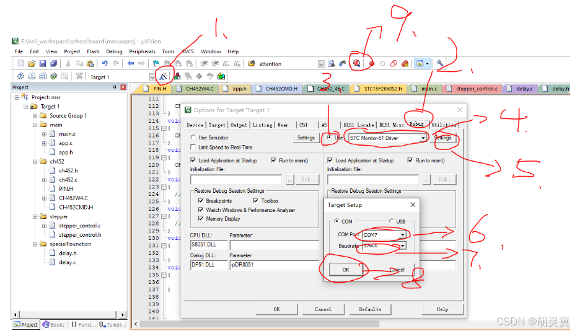Open the stepper_control.c editor tab
Image resolution: width=572 pixels, height=331 pixels.
click(x=472, y=88)
